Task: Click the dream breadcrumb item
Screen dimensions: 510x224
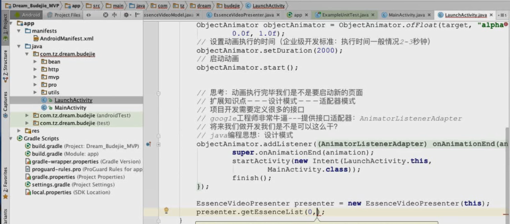Action: 200,6
